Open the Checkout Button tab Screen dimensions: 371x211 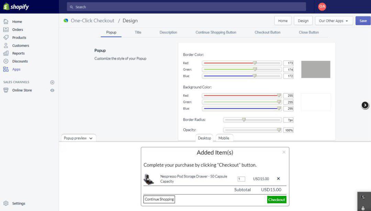click(267, 32)
